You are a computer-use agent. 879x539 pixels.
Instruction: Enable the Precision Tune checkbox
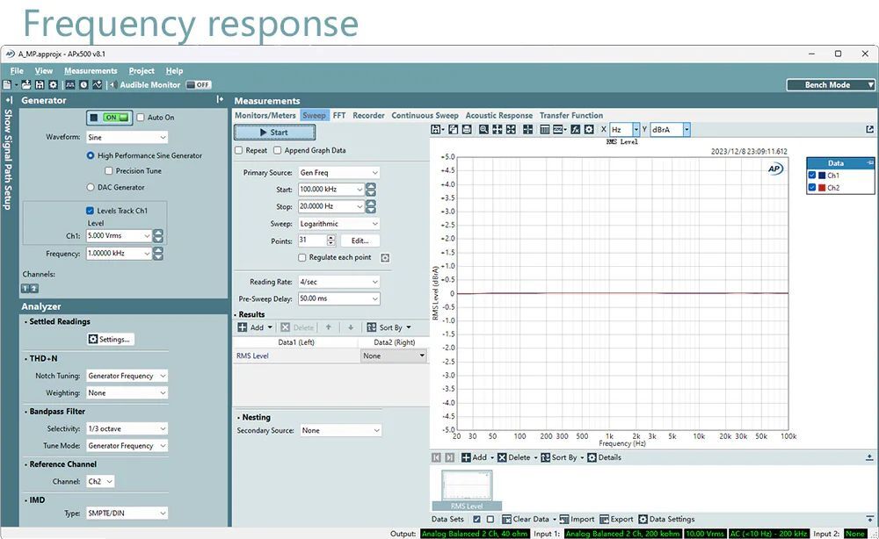click(109, 170)
